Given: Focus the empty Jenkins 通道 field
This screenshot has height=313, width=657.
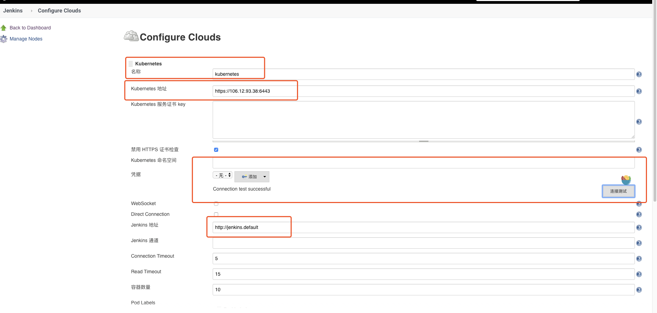Looking at the screenshot, I should [x=424, y=243].
